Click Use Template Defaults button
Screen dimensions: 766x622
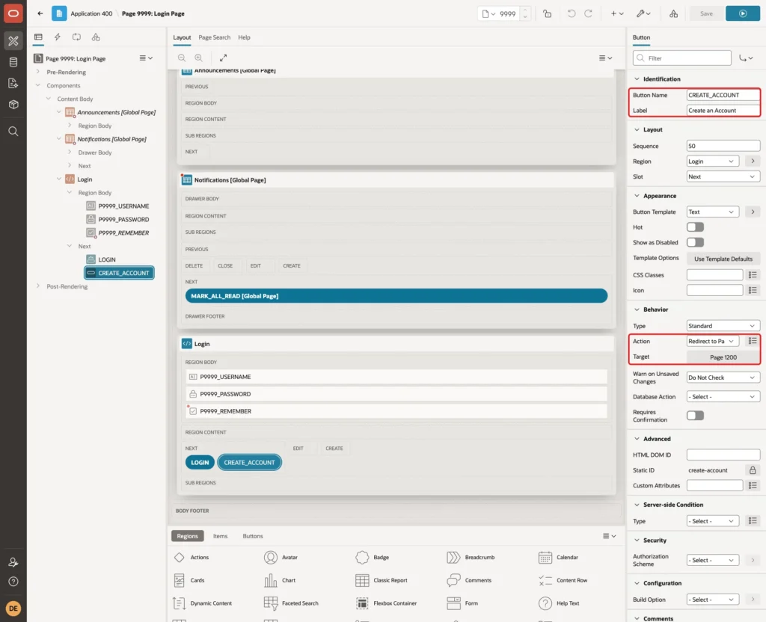723,259
